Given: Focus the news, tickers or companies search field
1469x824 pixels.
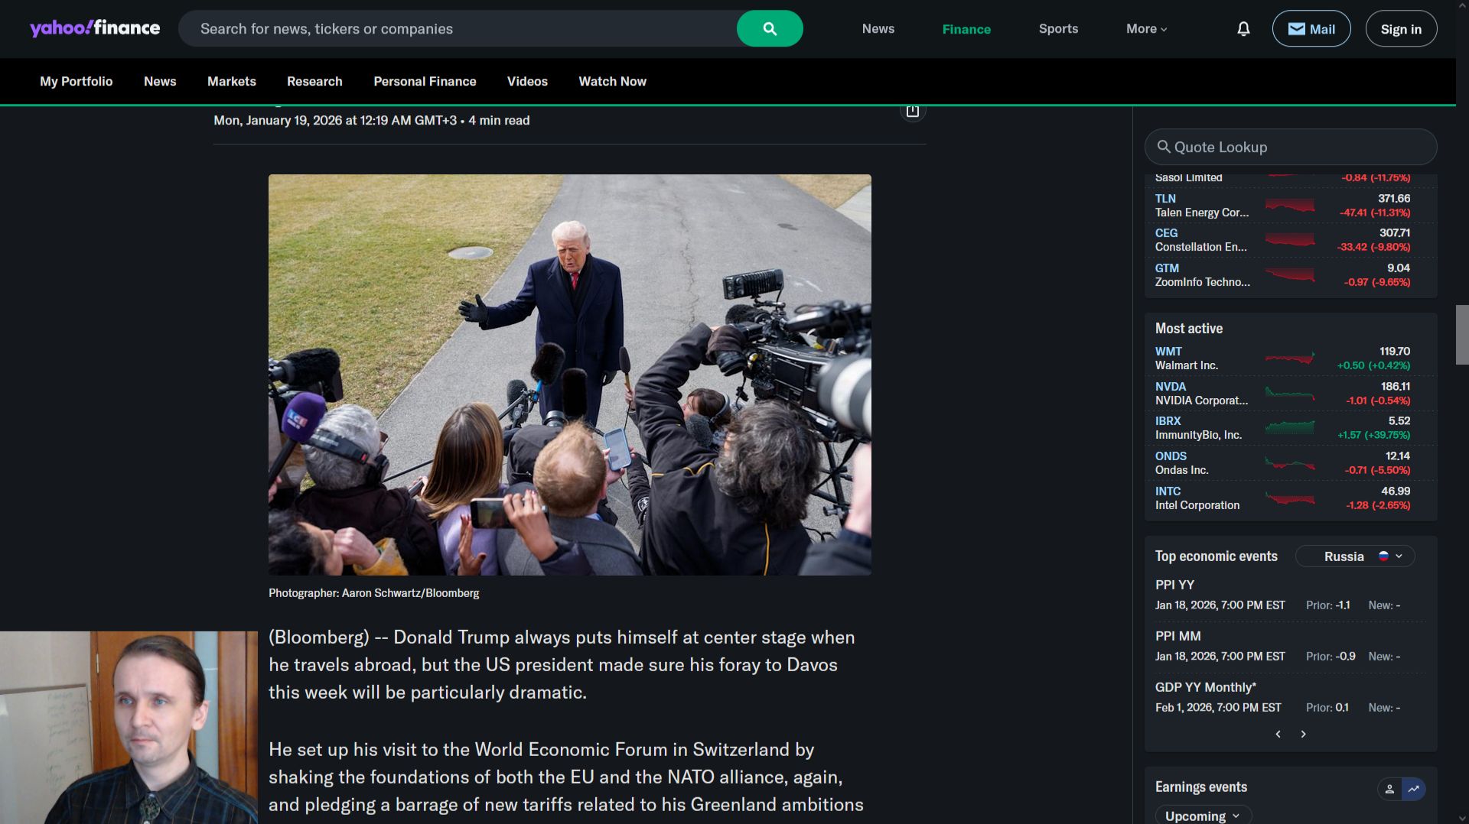Looking at the screenshot, I should pos(458,28).
